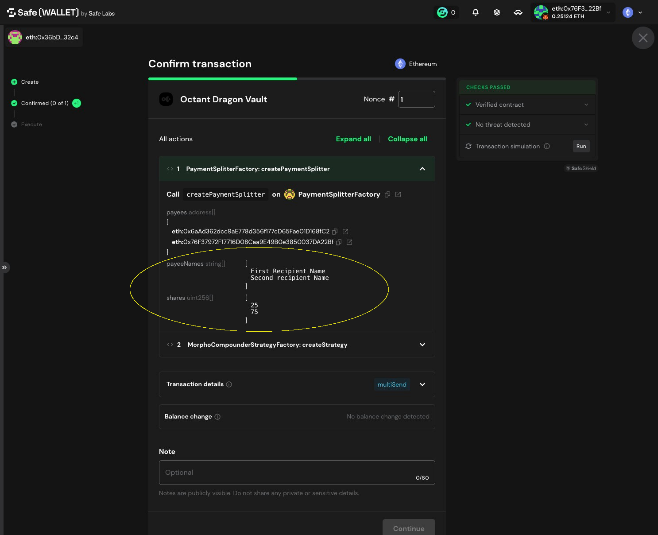Click shares value 75
The image size is (658, 535).
pos(254,312)
